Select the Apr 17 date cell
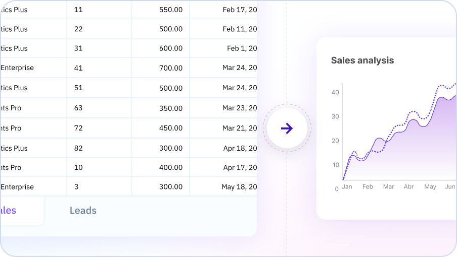This screenshot has width=457, height=257. 223,168
